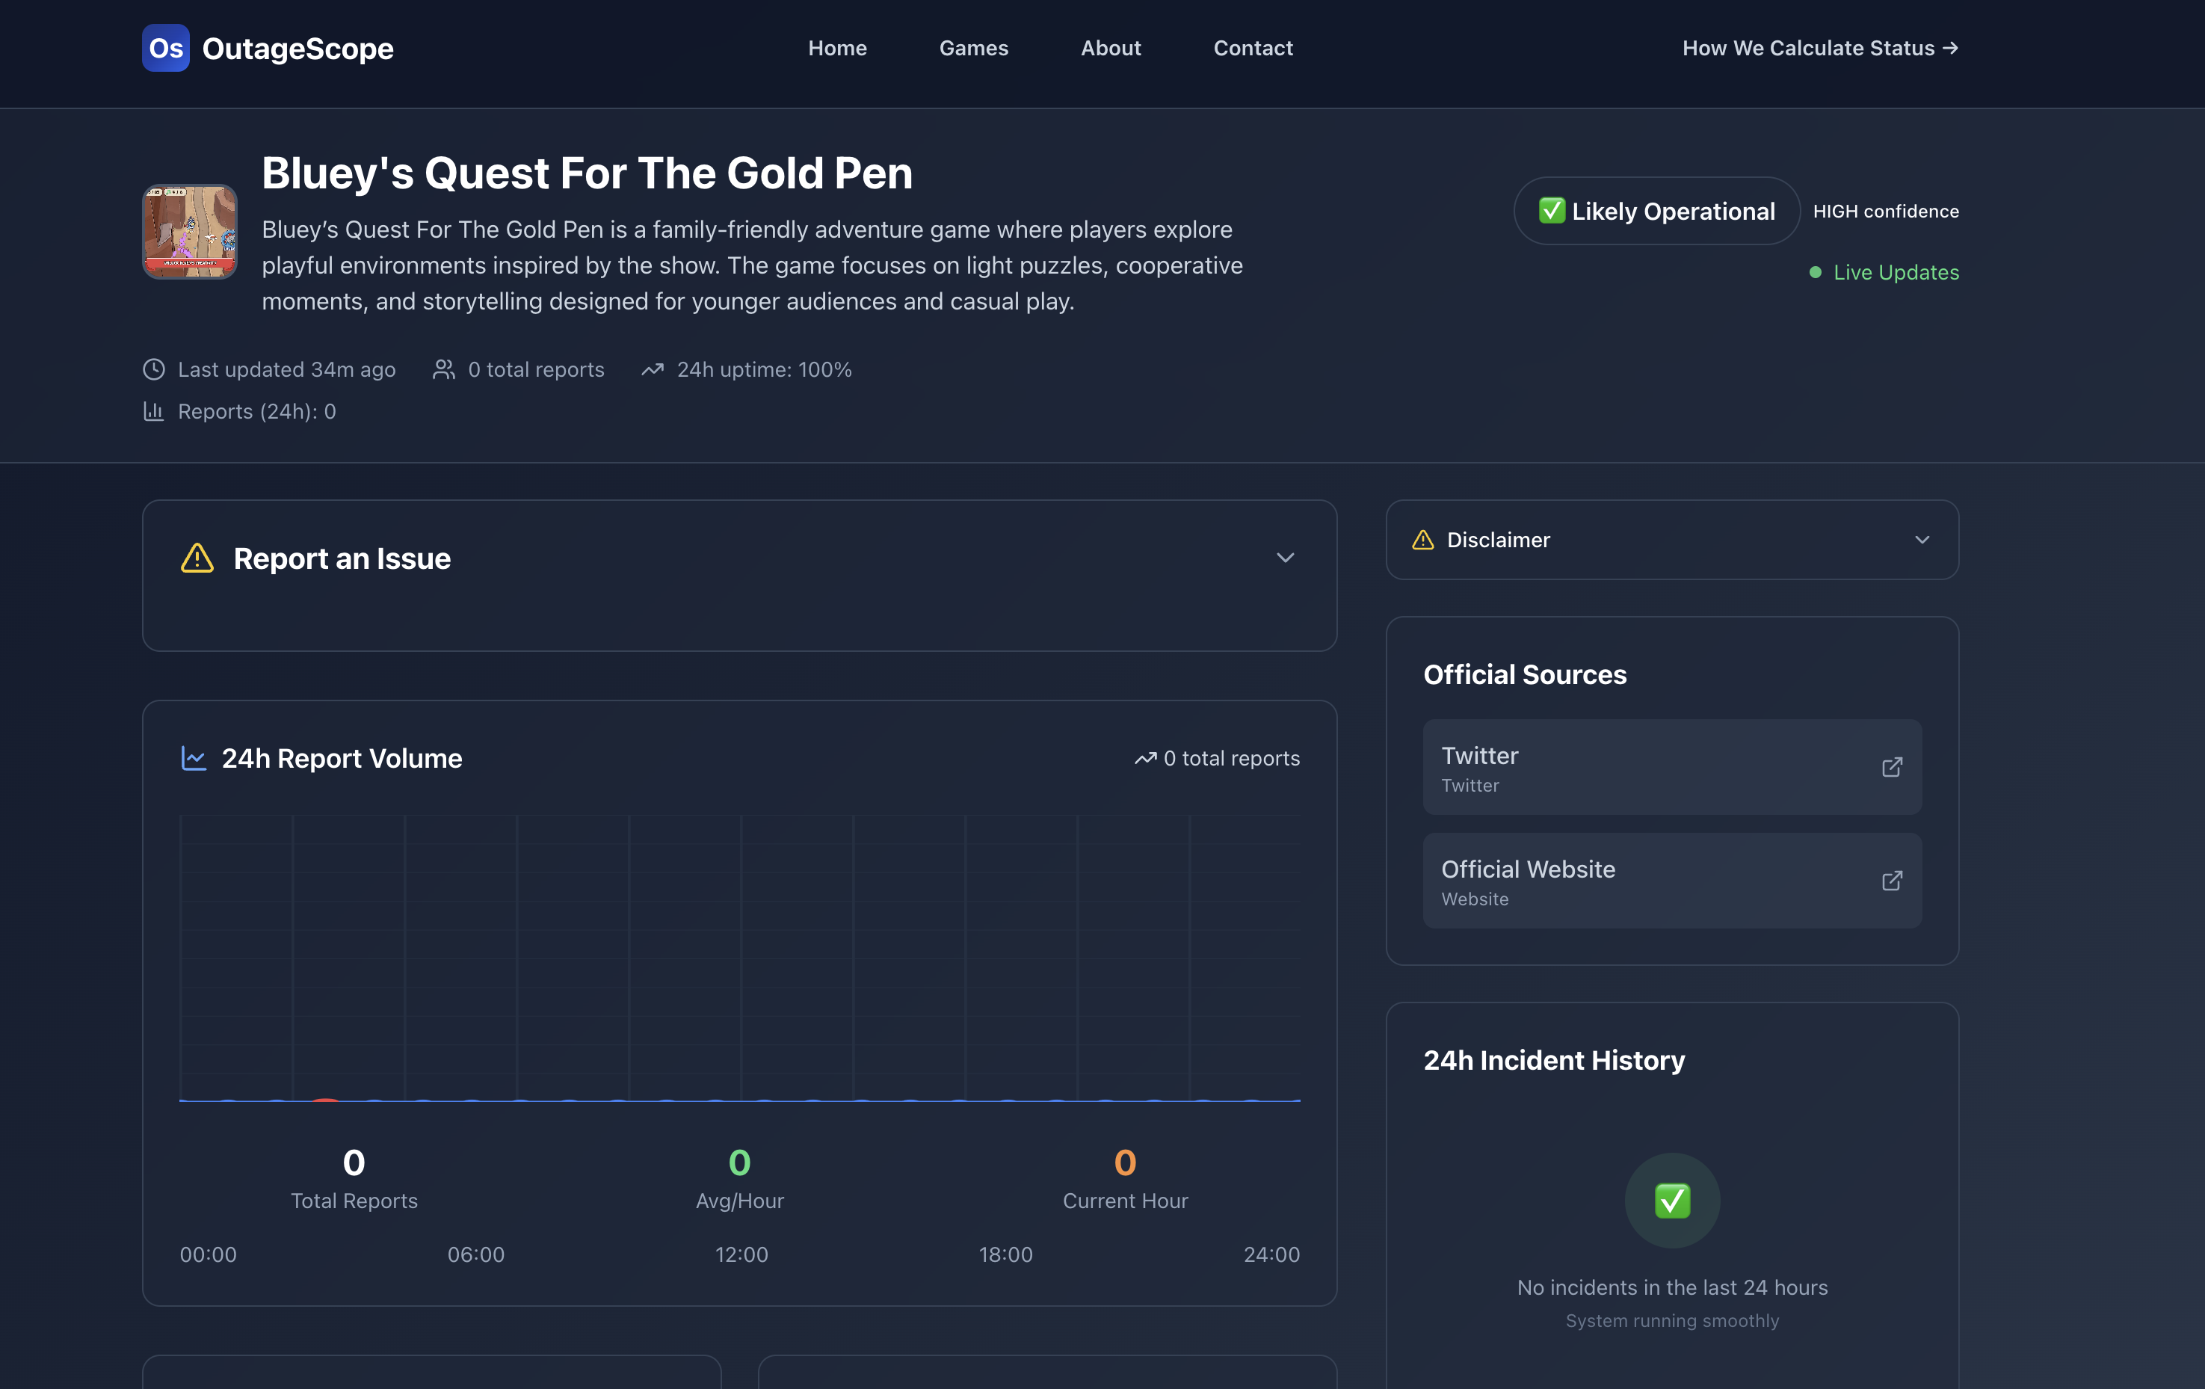This screenshot has width=2205, height=1389.
Task: Expand the Disclaimer panel
Action: [1922, 540]
